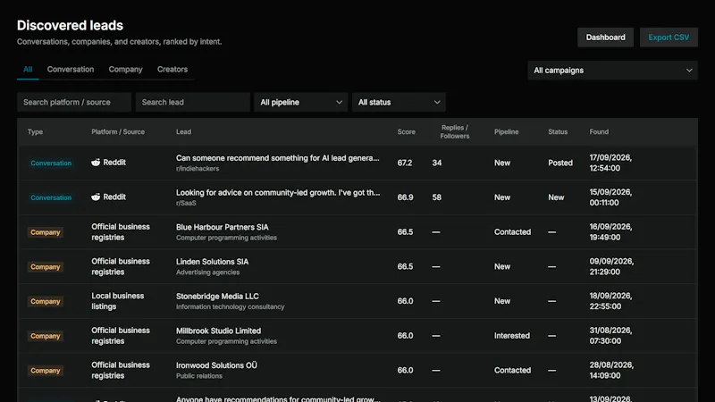Click replies count 34

(x=437, y=163)
